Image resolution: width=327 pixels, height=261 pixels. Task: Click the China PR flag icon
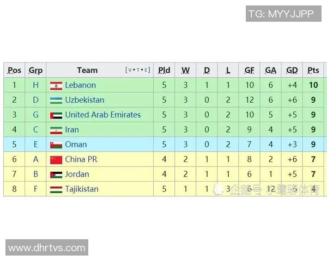(x=56, y=160)
